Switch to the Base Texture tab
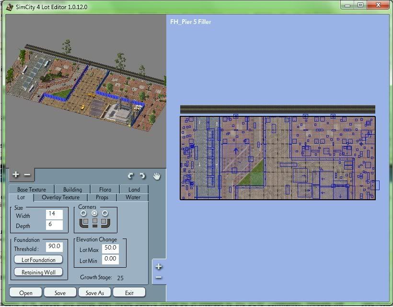 (x=32, y=189)
